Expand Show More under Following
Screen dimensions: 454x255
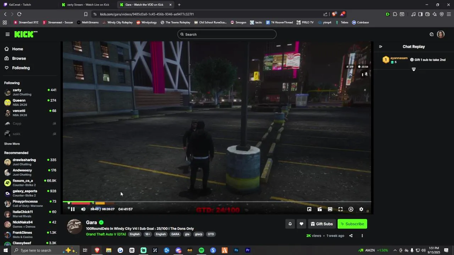coord(12,144)
